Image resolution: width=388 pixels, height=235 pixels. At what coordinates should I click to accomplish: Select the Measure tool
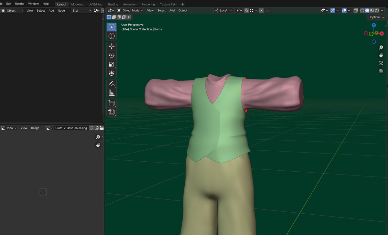point(112,93)
